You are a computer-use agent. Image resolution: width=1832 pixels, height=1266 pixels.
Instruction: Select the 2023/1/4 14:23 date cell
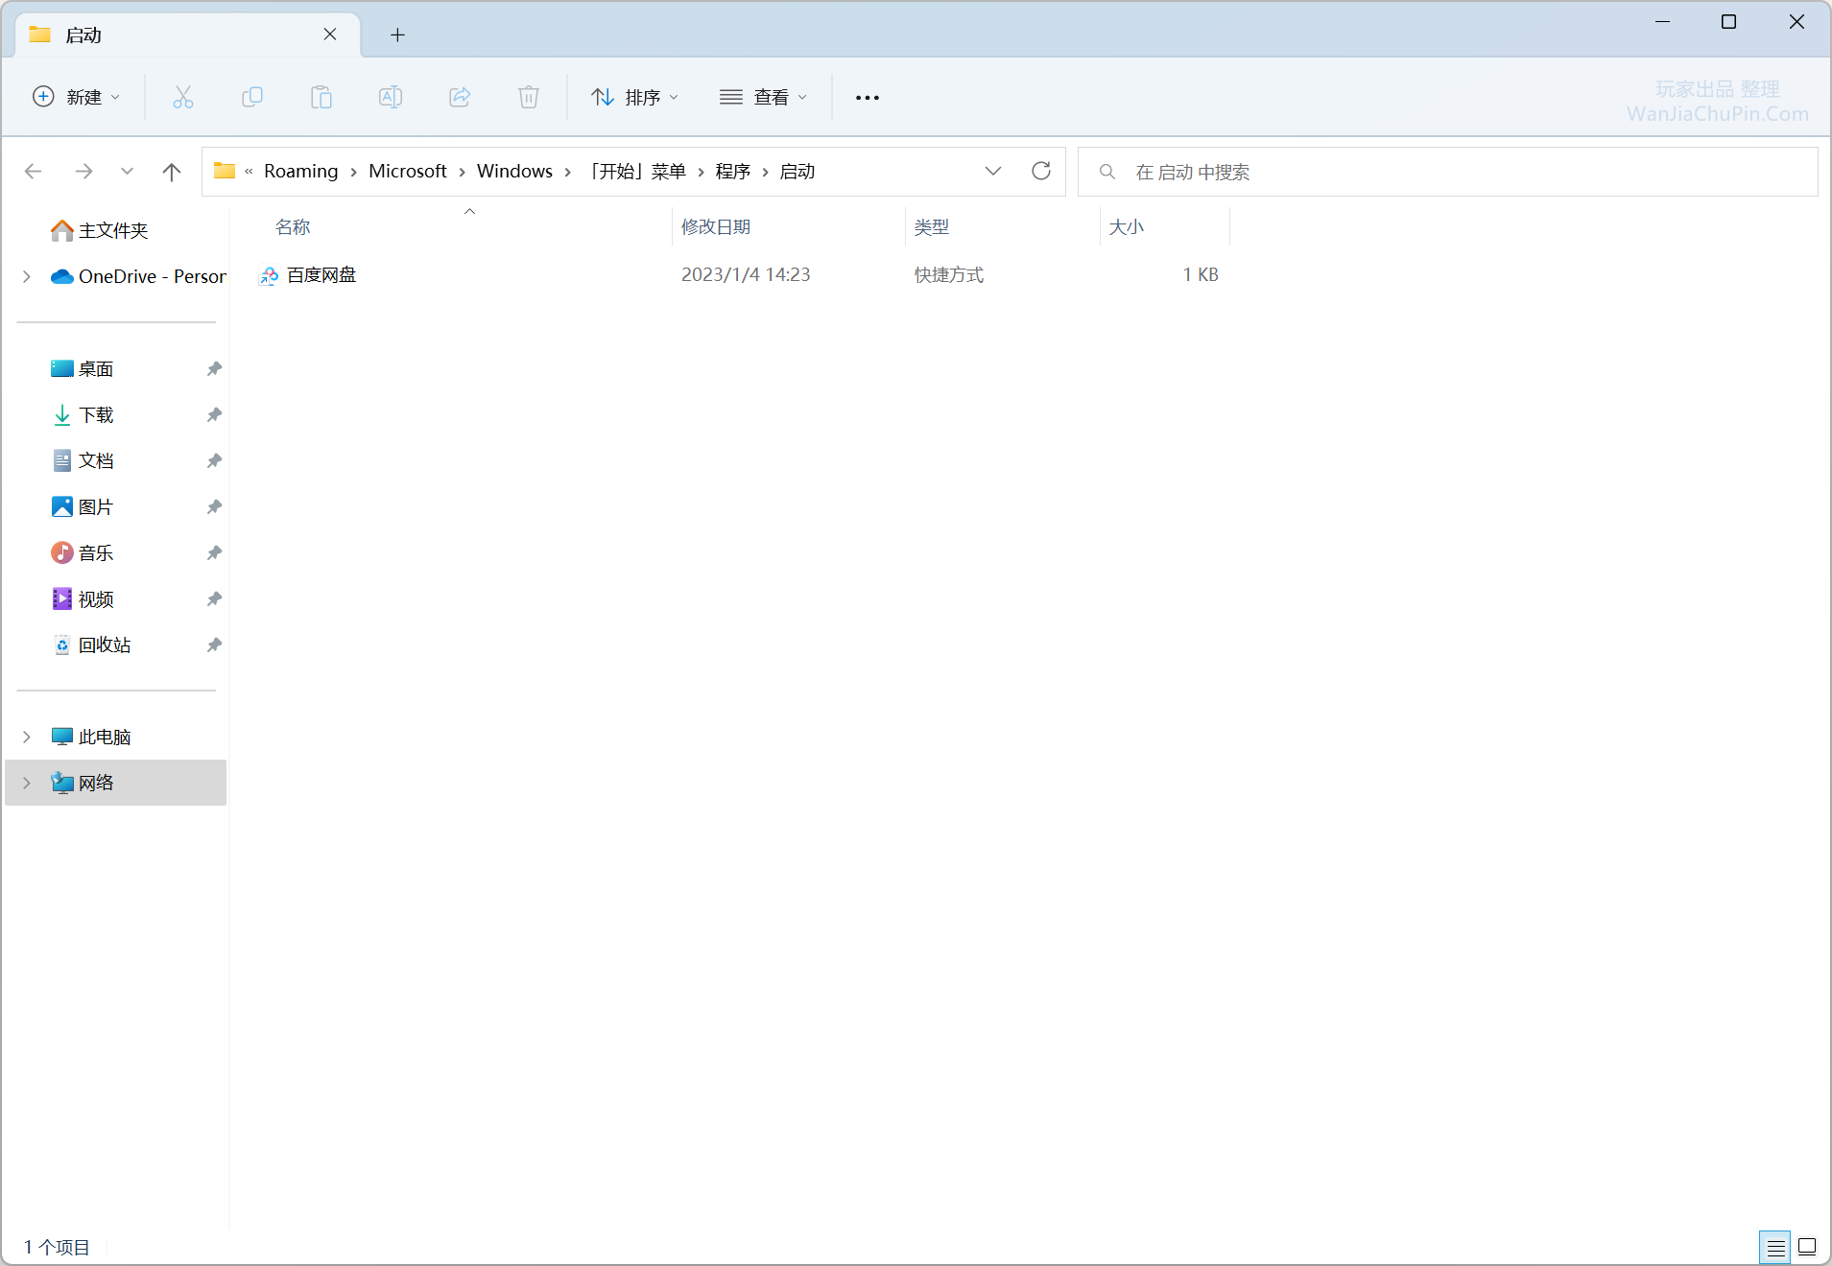746,275
